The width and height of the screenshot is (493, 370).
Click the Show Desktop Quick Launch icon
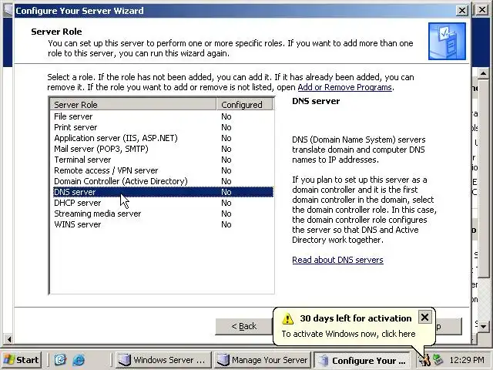point(60,360)
